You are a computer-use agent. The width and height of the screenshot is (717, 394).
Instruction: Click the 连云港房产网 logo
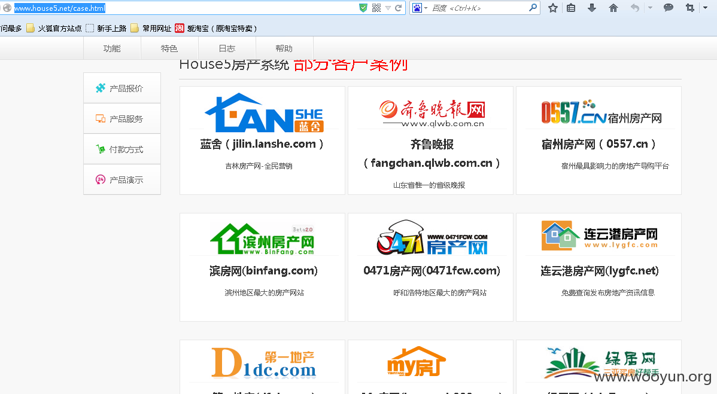click(600, 236)
